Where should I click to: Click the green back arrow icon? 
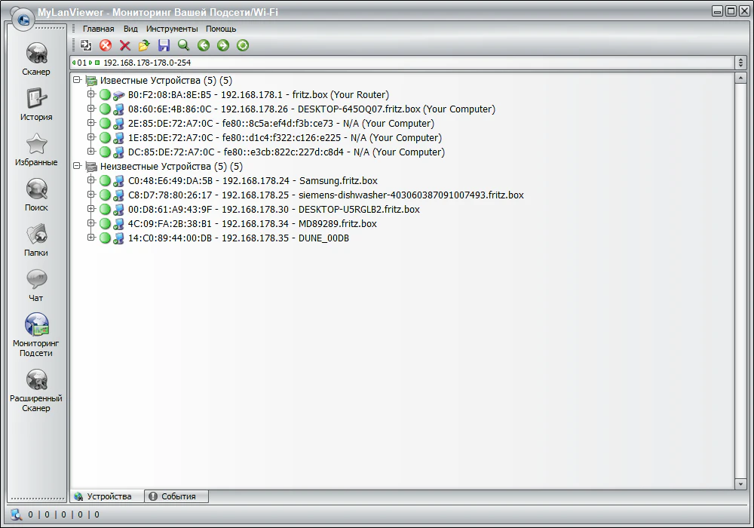click(203, 46)
